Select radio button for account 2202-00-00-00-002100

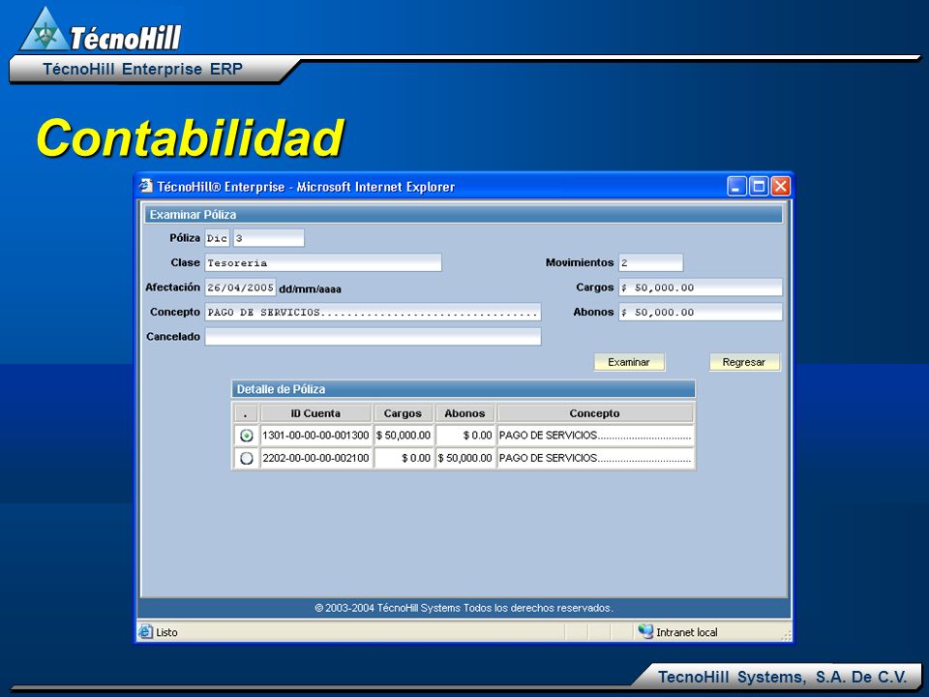(x=247, y=458)
